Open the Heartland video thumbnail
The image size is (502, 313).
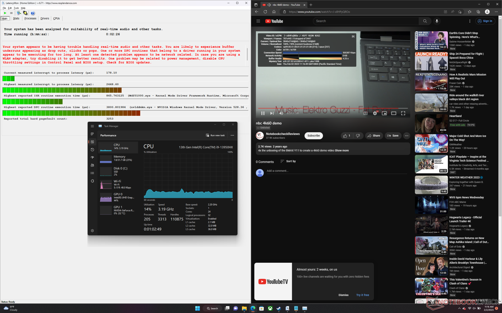click(x=431, y=123)
